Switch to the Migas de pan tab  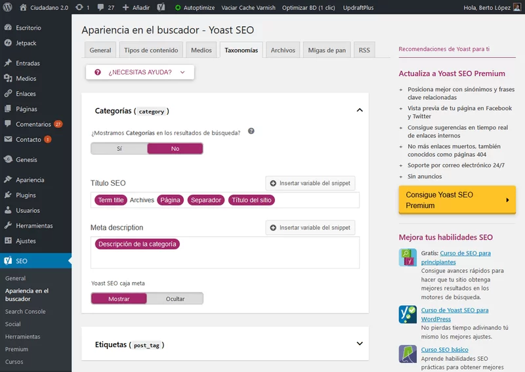tap(327, 50)
